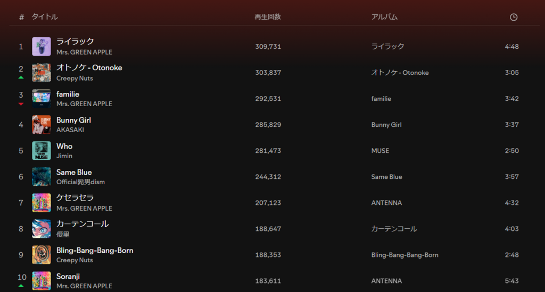The height and width of the screenshot is (292, 545).
Task: Click play count 285,829
Action: 268,125
